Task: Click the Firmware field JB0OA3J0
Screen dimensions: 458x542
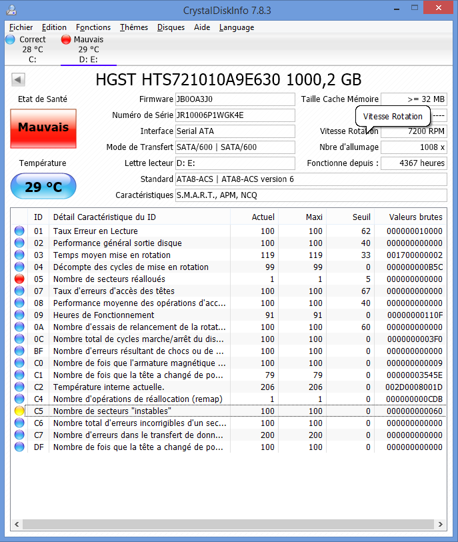Action: click(235, 99)
